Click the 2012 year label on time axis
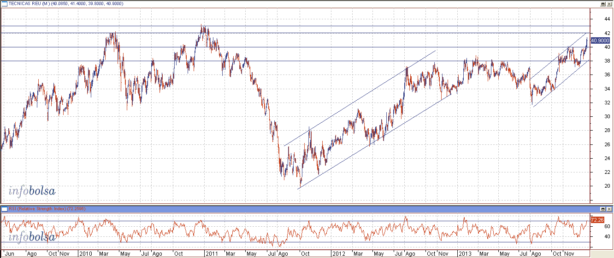Viewport: 614px width, 258px height. tap(338, 253)
